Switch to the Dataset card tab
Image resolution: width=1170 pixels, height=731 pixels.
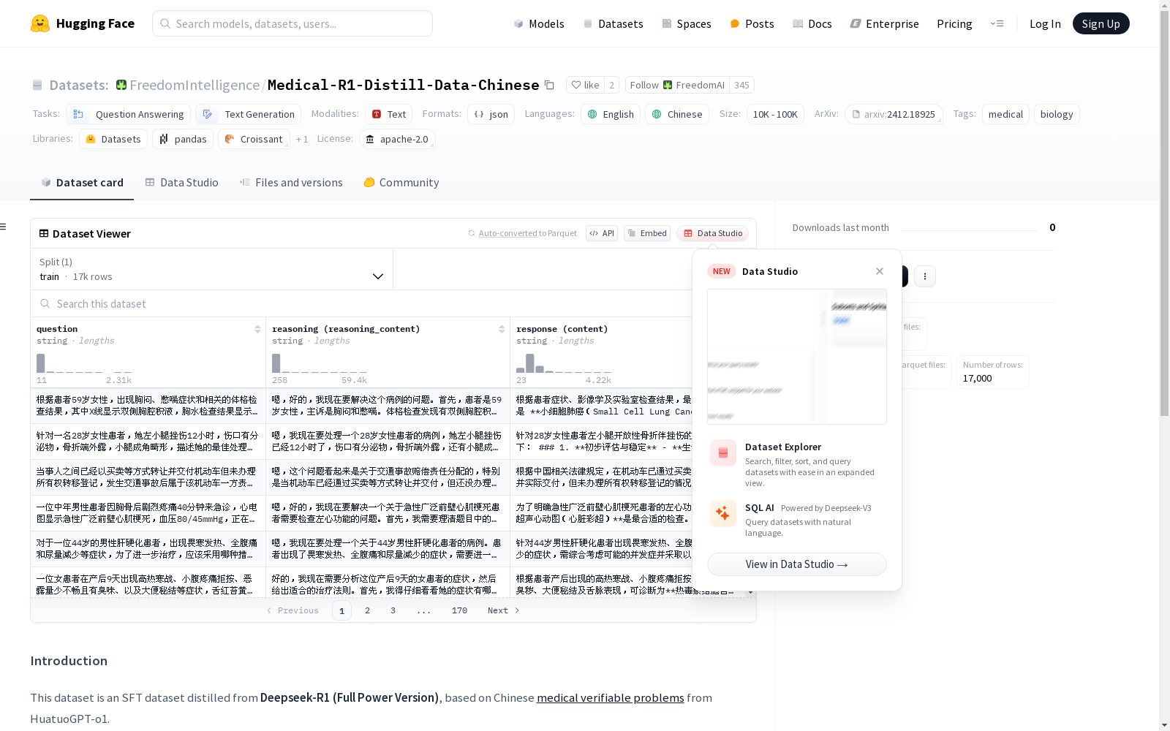(82, 183)
